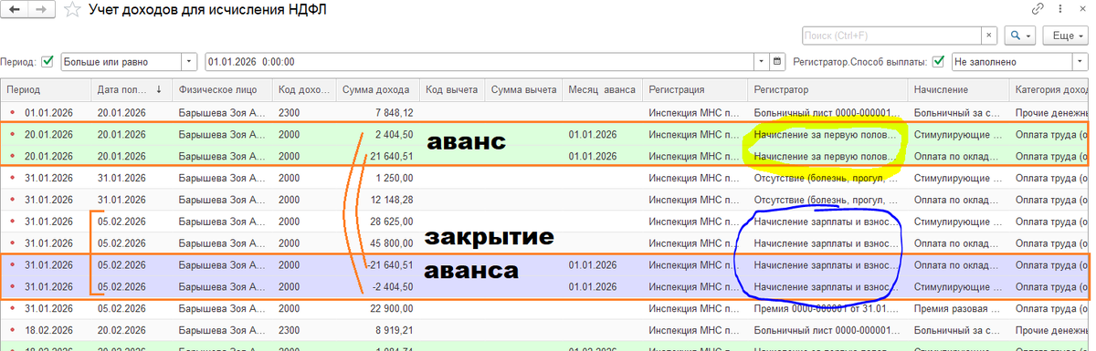Viewport: 1096px width, 351px height.
Task: Clear the search field with the x
Action: coord(988,35)
